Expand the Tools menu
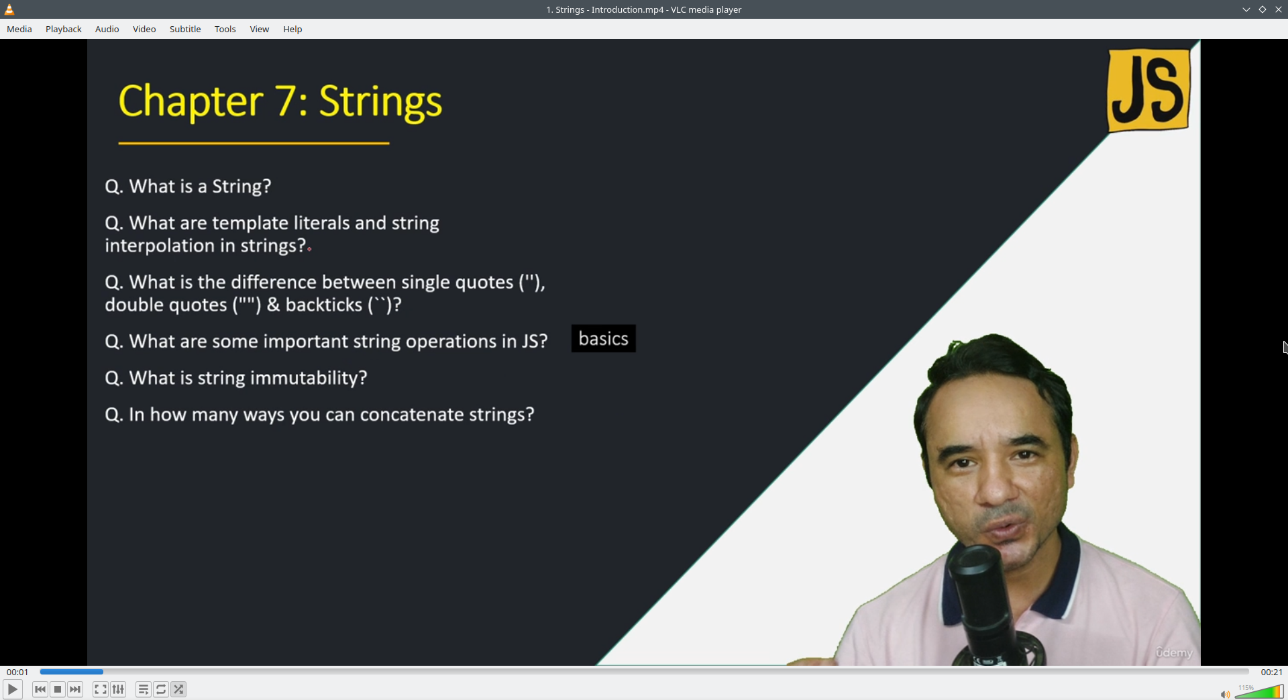 pyautogui.click(x=225, y=29)
